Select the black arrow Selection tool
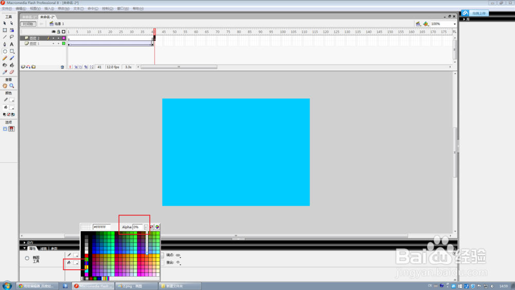This screenshot has height=290, width=515. pyautogui.click(x=5, y=23)
